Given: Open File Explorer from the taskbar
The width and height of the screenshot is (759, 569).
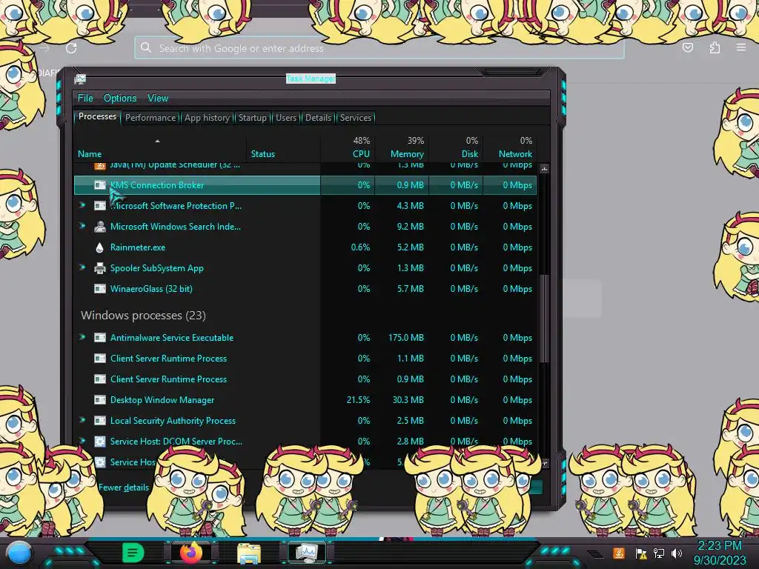Looking at the screenshot, I should click(249, 553).
